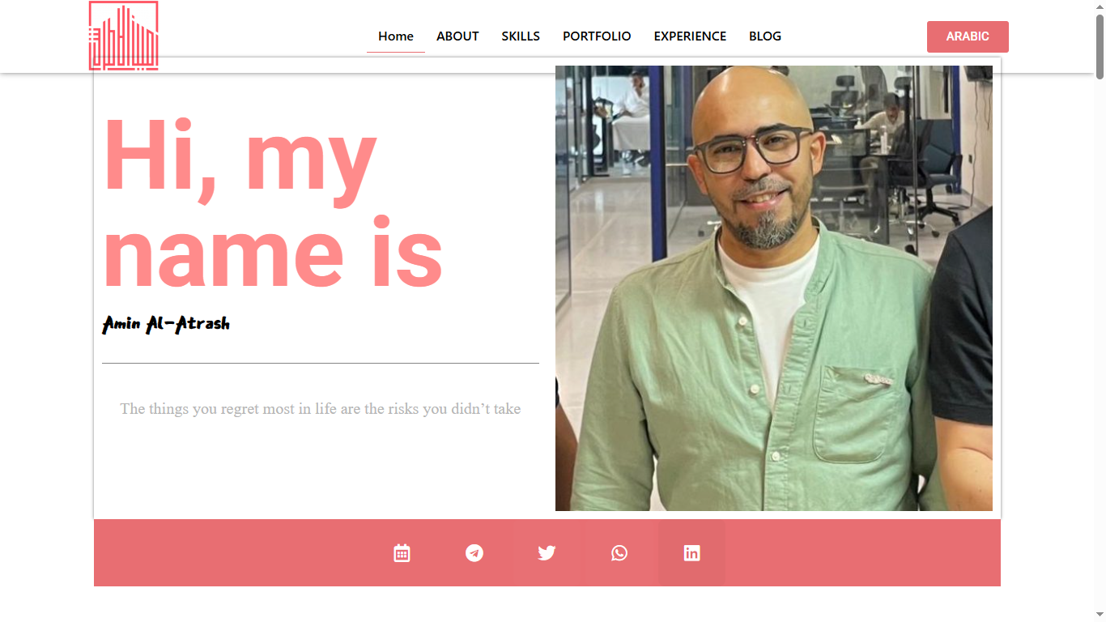View the EXPERIENCE section
Viewport: 1106px width, 622px height.
tap(690, 36)
